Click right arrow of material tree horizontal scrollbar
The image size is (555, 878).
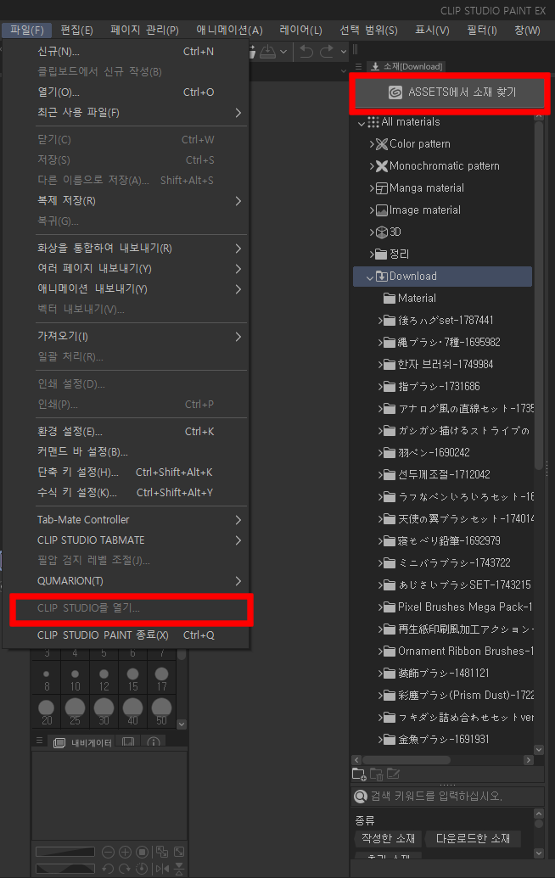(528, 760)
